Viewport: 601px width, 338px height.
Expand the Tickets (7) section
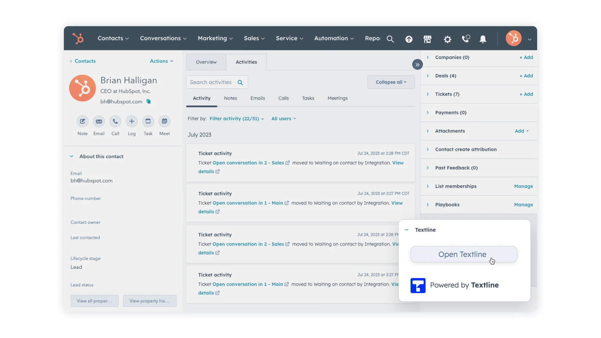coord(427,94)
